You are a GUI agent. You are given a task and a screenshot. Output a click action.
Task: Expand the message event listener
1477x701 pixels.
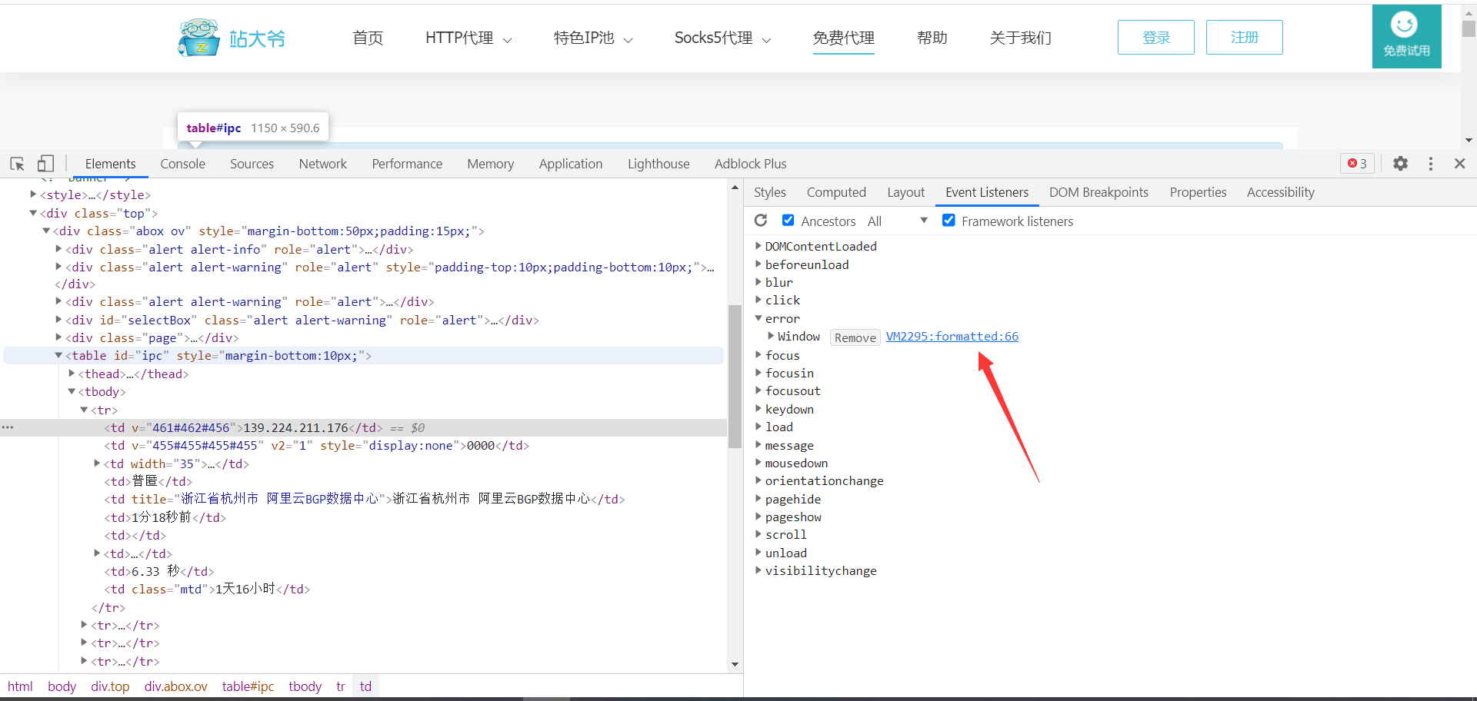pyautogui.click(x=759, y=445)
